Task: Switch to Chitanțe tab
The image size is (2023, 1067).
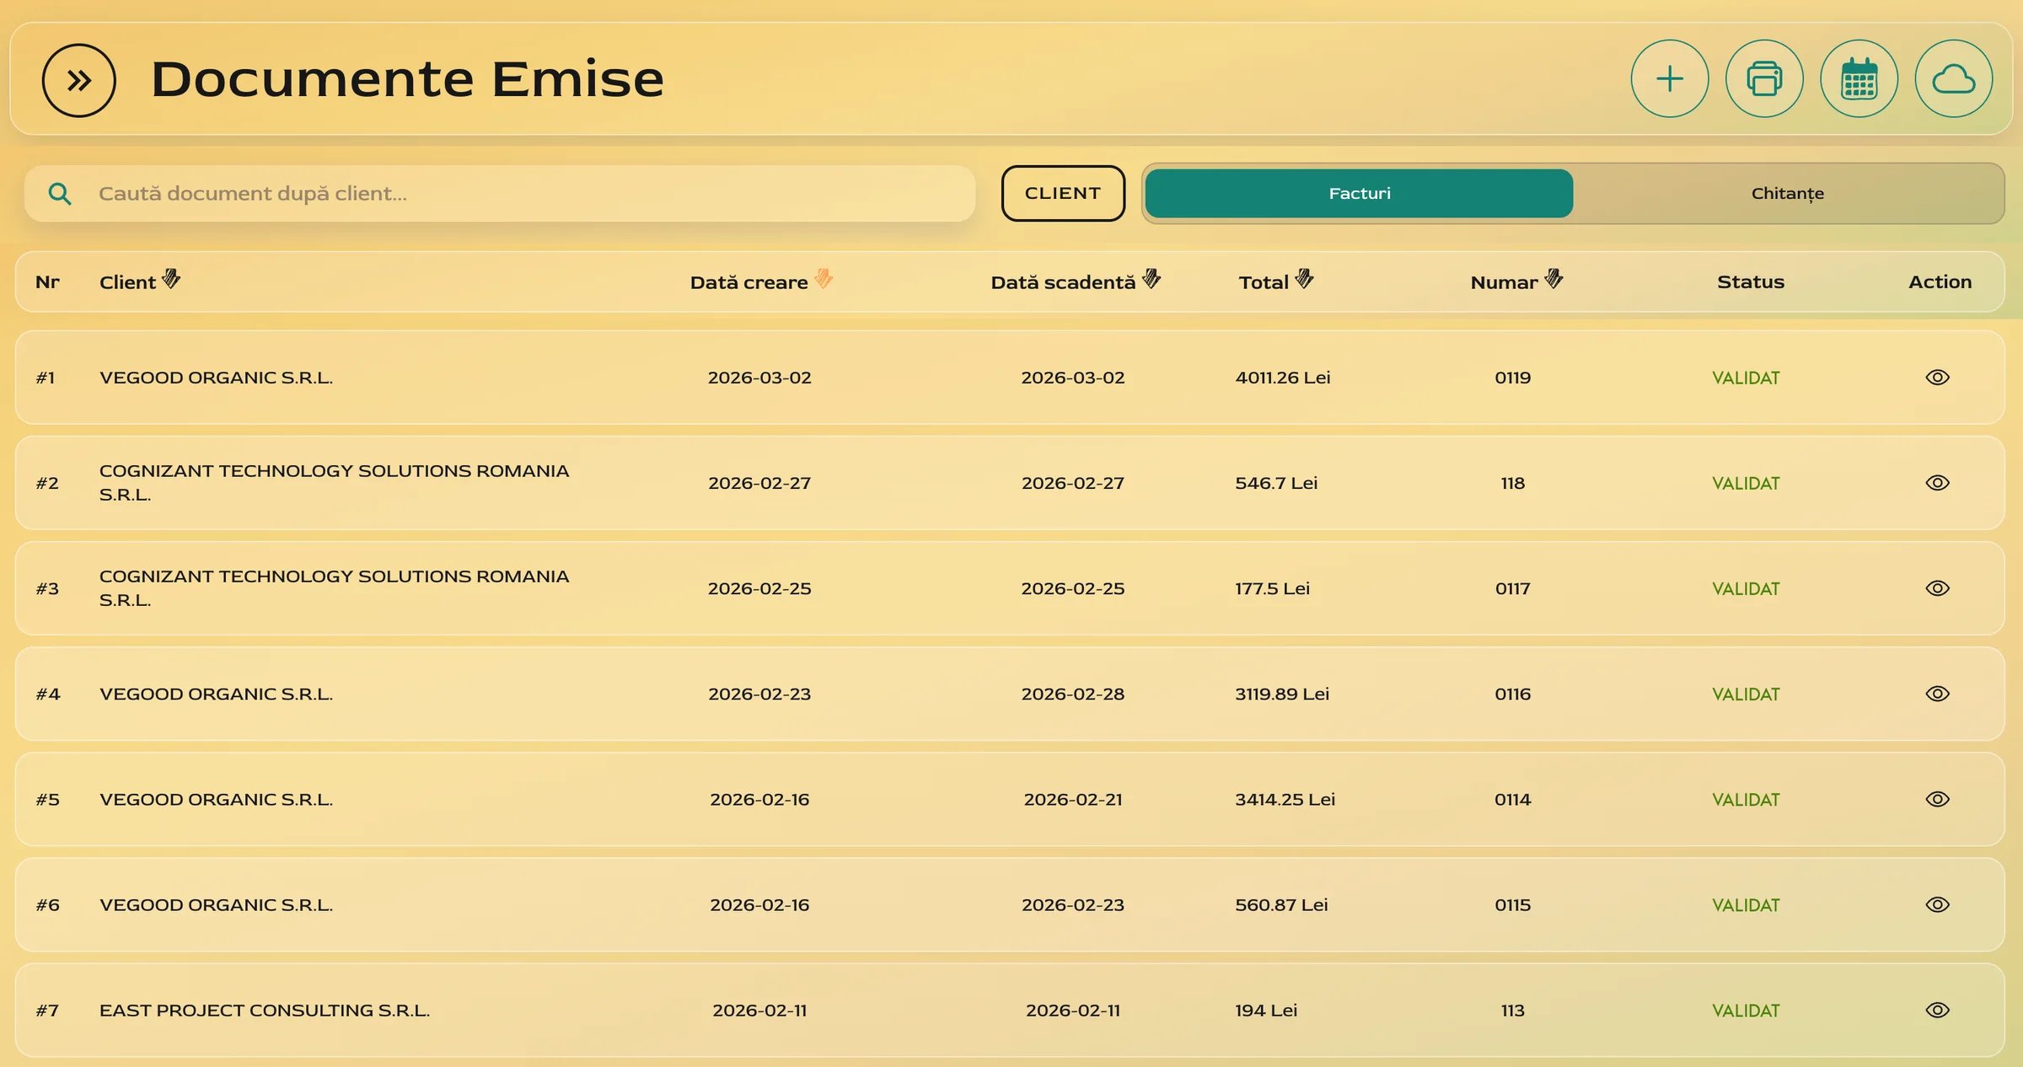Action: coord(1787,194)
